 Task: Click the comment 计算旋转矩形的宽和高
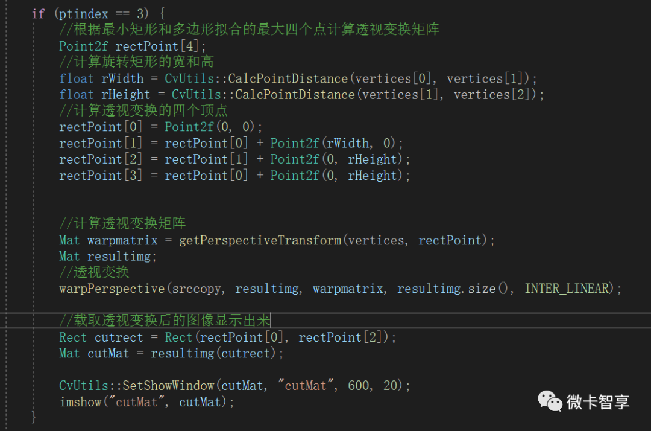(x=137, y=62)
